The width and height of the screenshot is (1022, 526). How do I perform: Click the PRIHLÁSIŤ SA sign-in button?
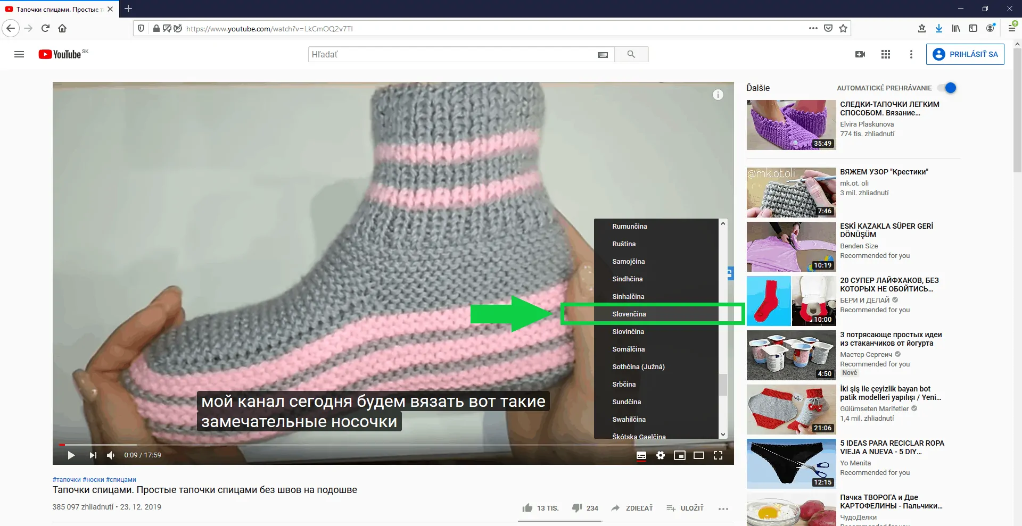(965, 54)
